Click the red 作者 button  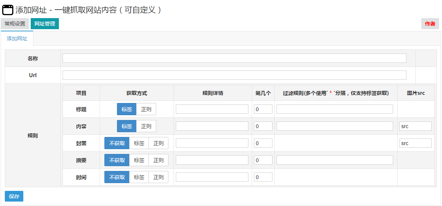click(430, 24)
